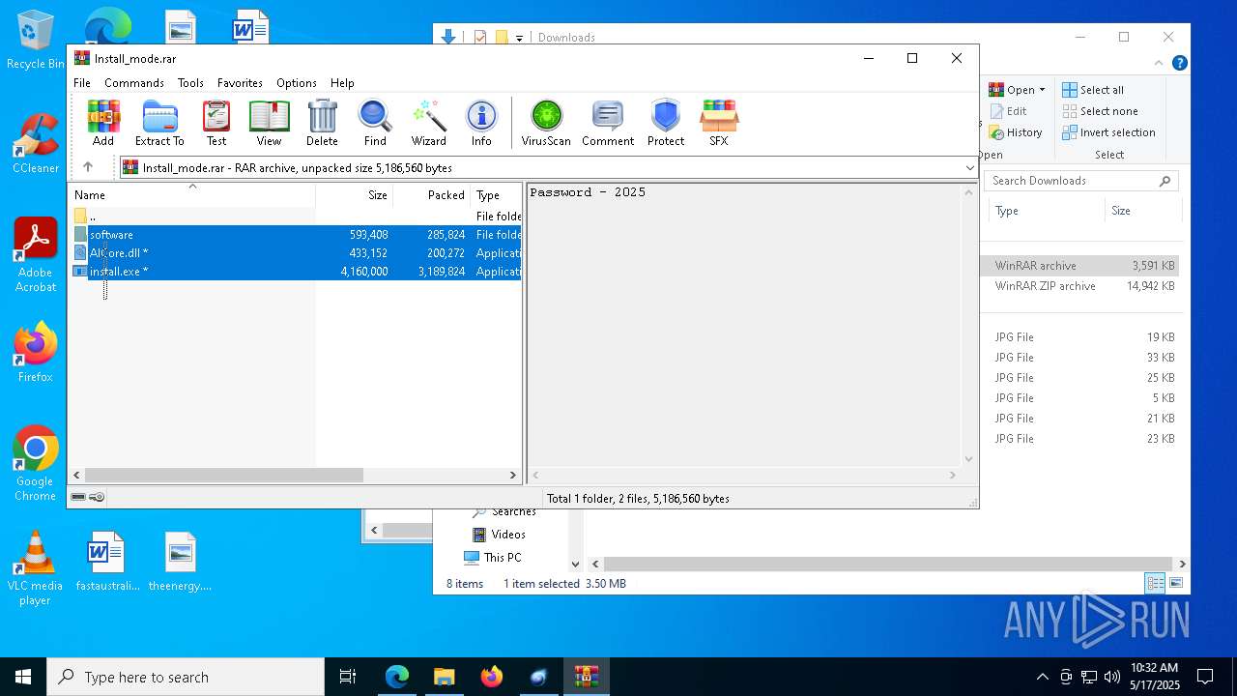1237x696 pixels.
Task: Go up one folder level arrow
Action: point(88,167)
